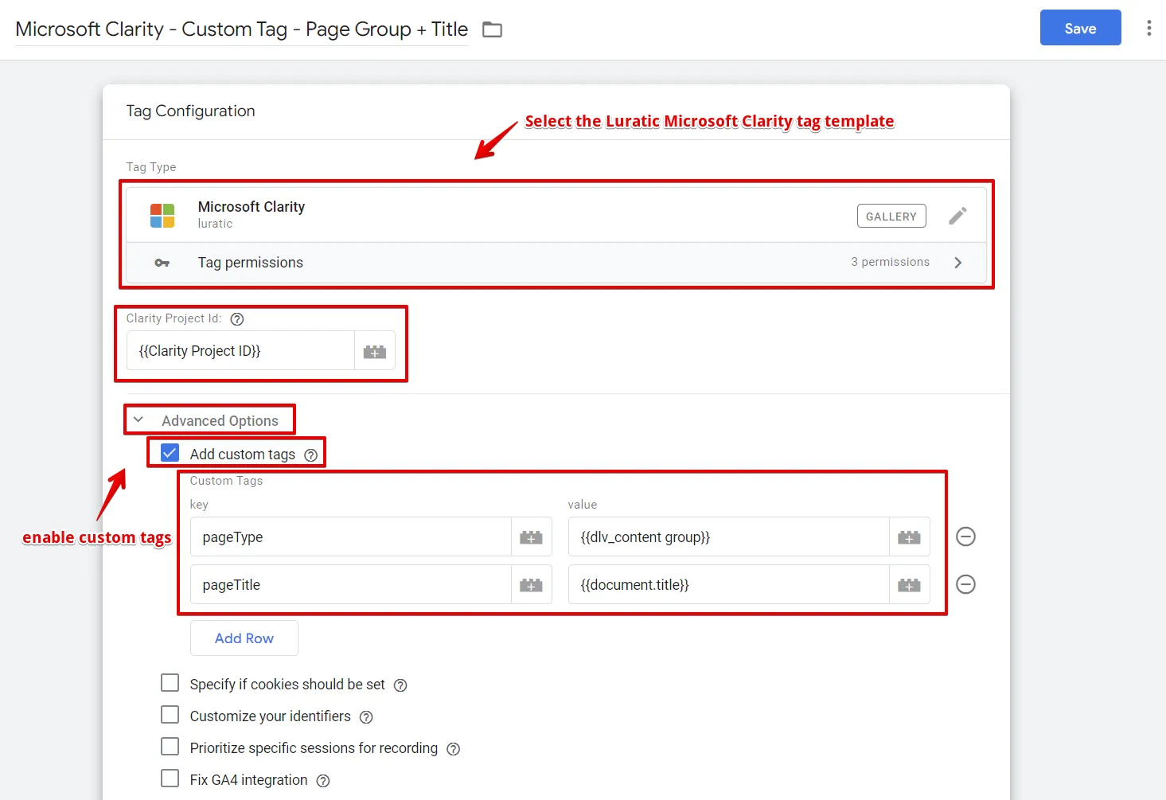Click the luratic author text
Viewport: 1166px width, 800px height.
click(x=216, y=224)
